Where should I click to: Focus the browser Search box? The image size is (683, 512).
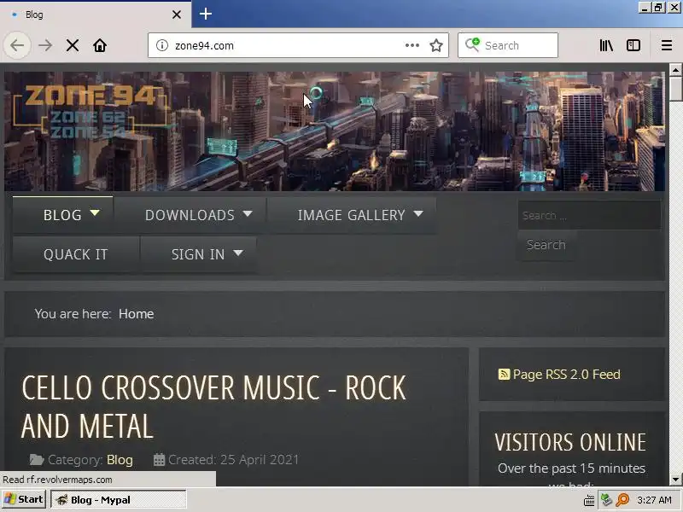508,45
